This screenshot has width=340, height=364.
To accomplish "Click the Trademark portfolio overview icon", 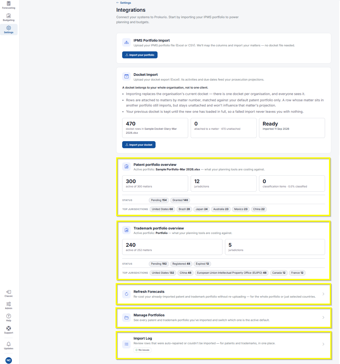I will (x=126, y=230).
